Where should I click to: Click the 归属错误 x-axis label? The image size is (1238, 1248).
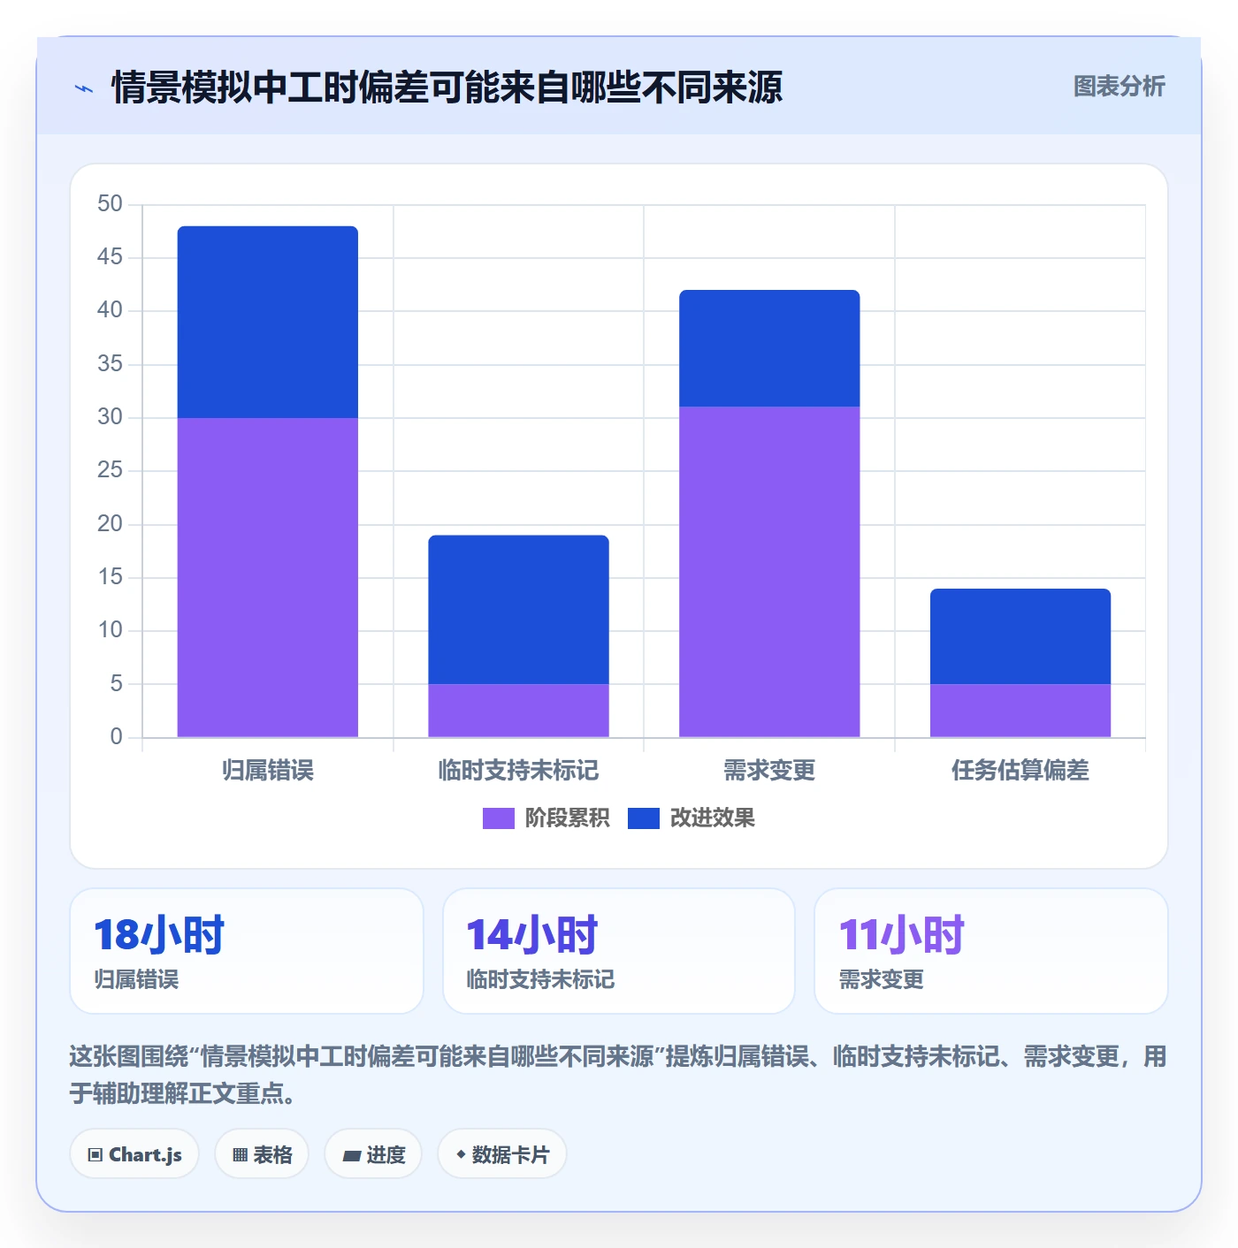click(x=268, y=771)
